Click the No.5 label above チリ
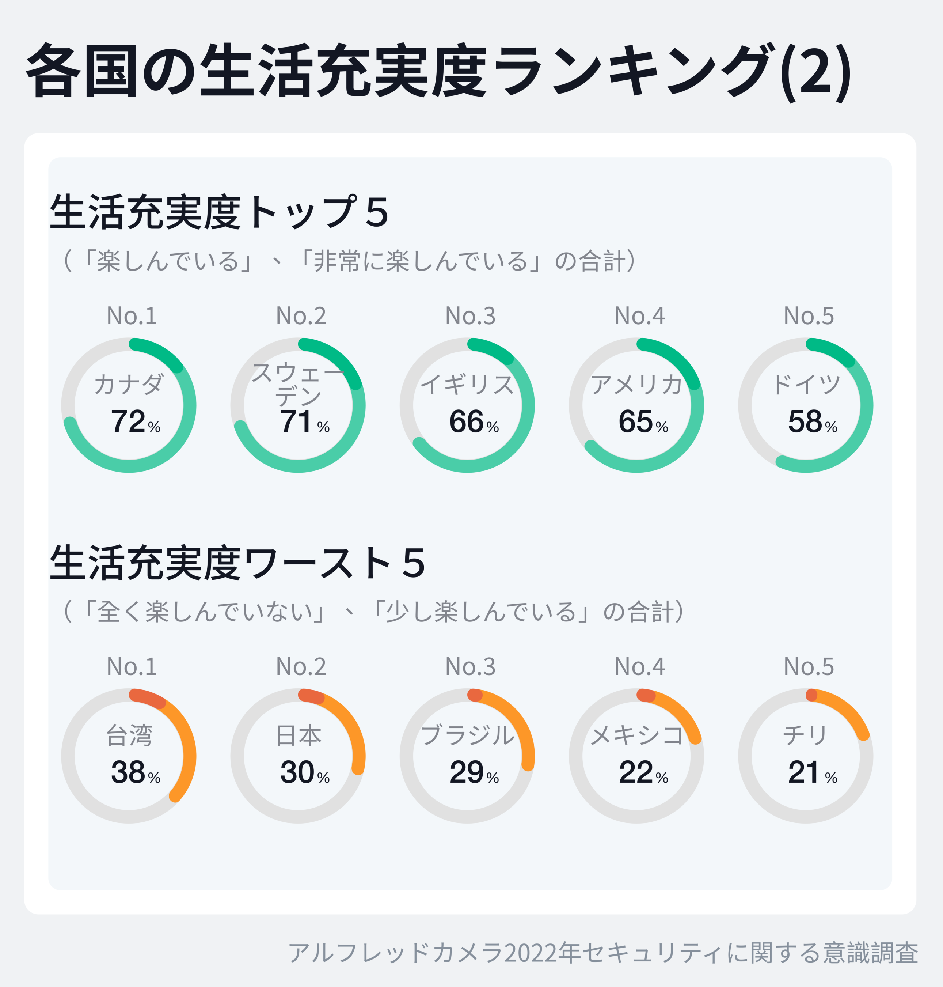Image resolution: width=943 pixels, height=987 pixels. pyautogui.click(x=809, y=667)
